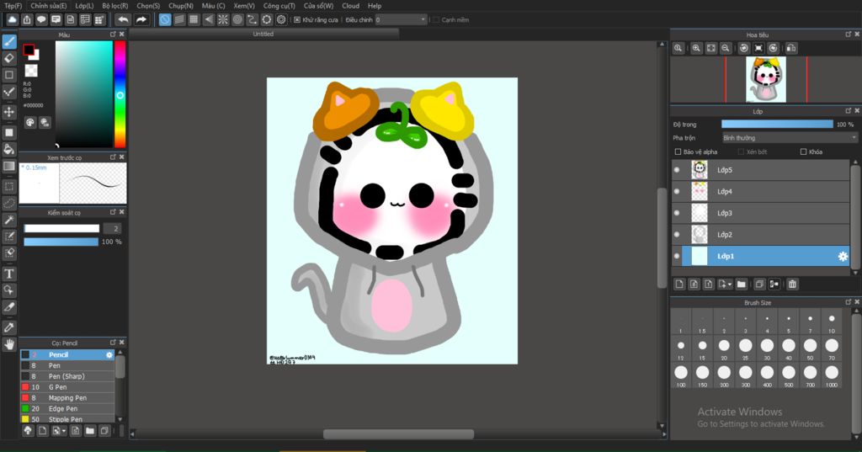
Task: Open the Pha trộn blend mode dropdown
Action: (790, 138)
